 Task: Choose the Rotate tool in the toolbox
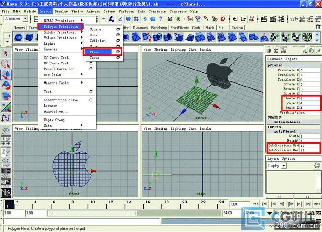6,86
